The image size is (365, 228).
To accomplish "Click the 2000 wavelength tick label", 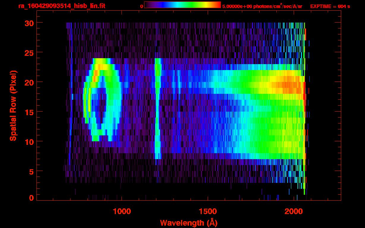I will point(294,211).
